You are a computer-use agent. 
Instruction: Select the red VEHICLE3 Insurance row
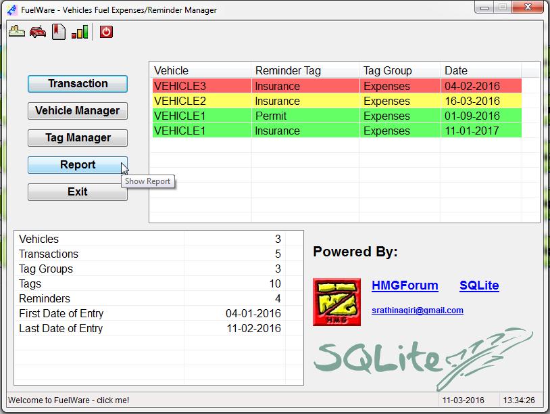click(x=304, y=86)
